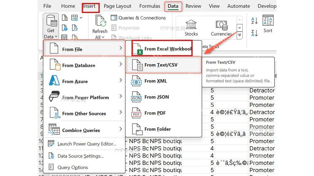Expand the From Picture dropdown arrow

(x=81, y=18)
